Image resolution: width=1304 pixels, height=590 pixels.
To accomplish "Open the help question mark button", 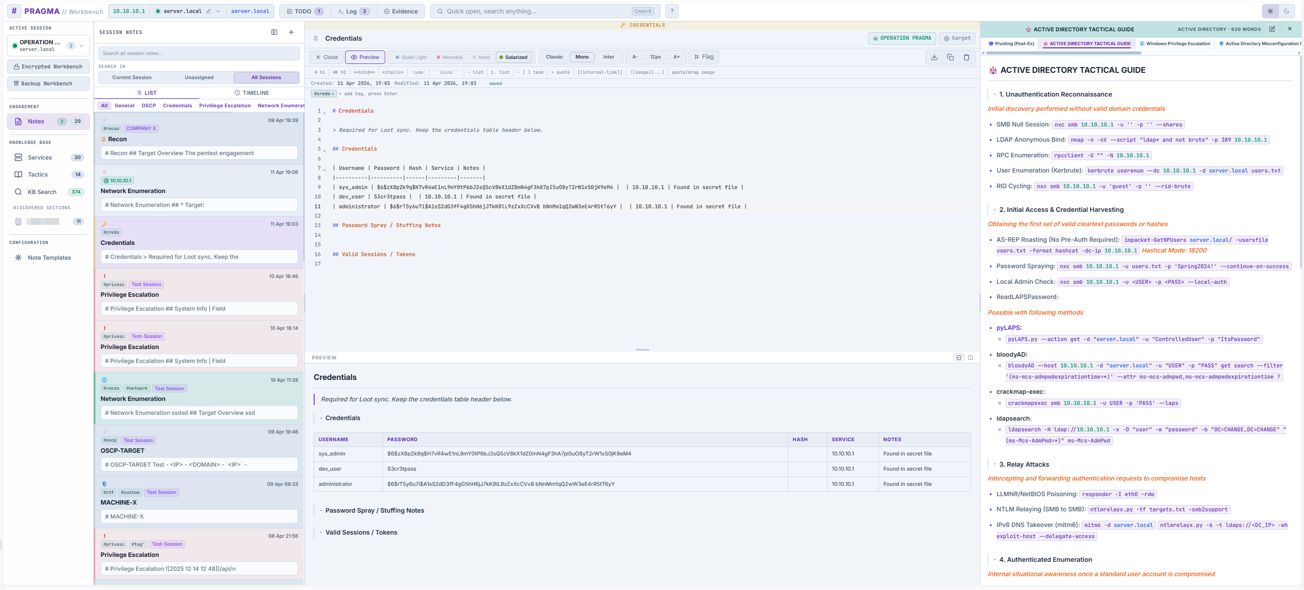I will tap(672, 11).
